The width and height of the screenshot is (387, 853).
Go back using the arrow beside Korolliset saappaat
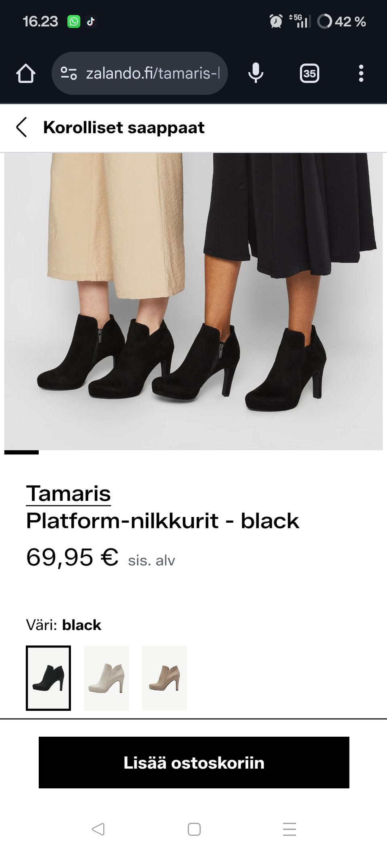point(22,128)
